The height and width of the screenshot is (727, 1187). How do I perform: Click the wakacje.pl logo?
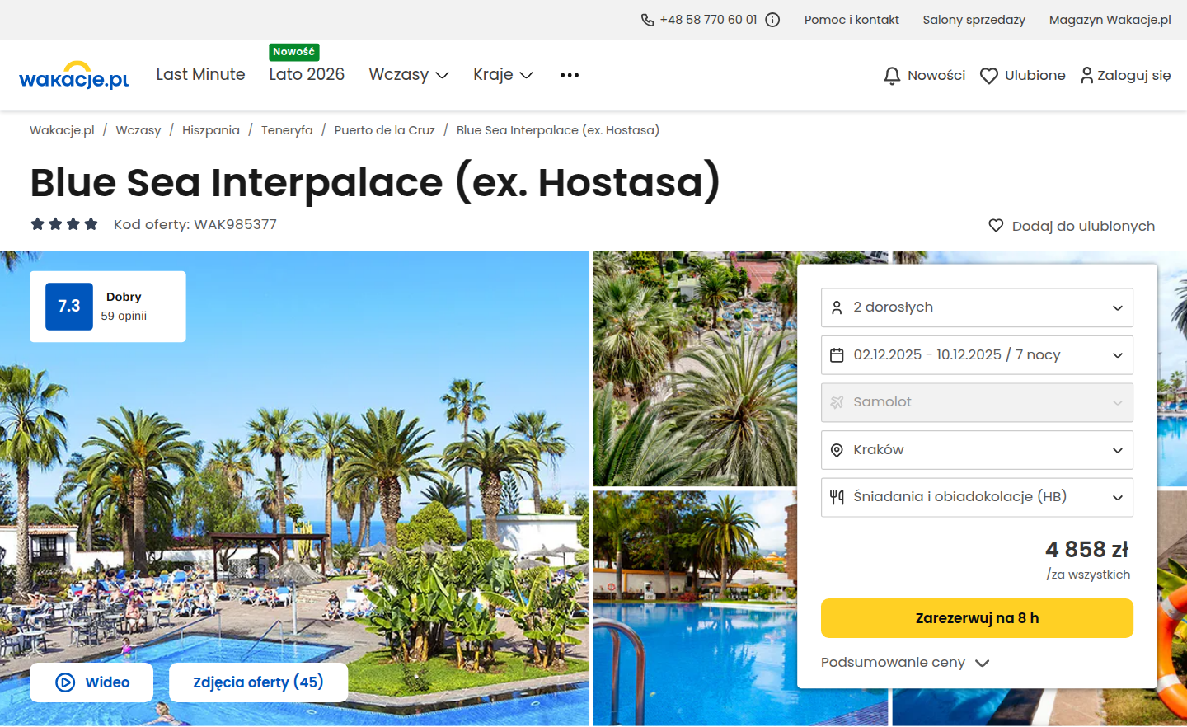click(x=74, y=75)
